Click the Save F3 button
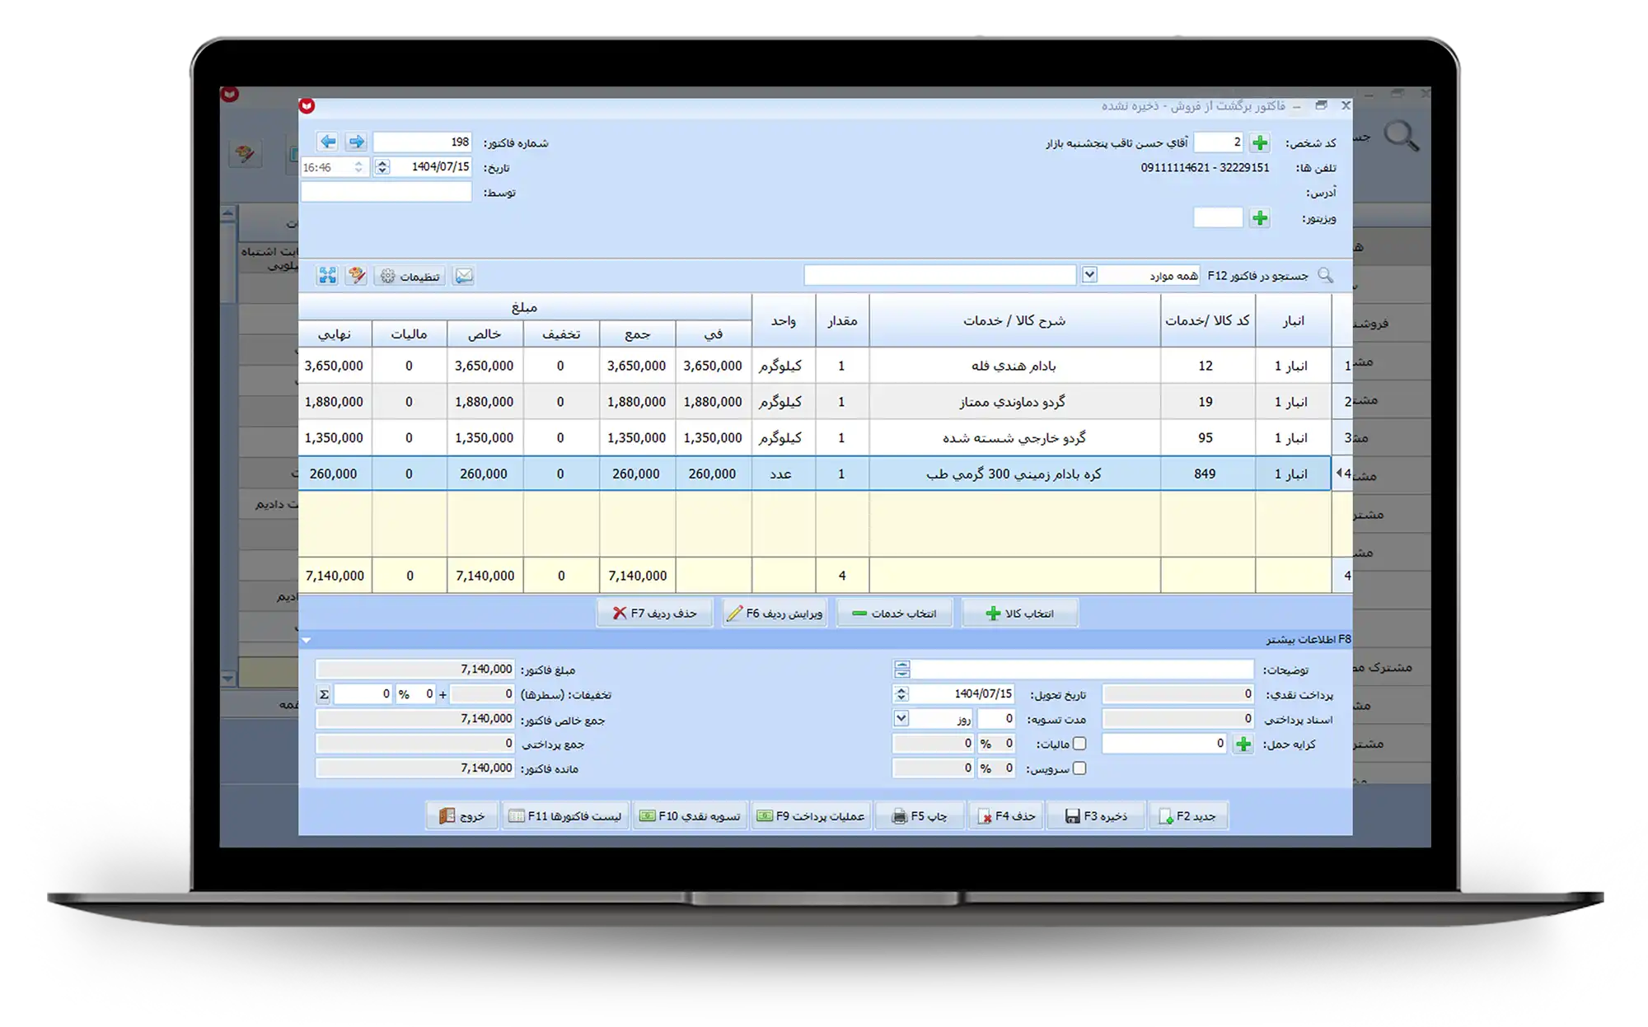 click(x=1096, y=816)
